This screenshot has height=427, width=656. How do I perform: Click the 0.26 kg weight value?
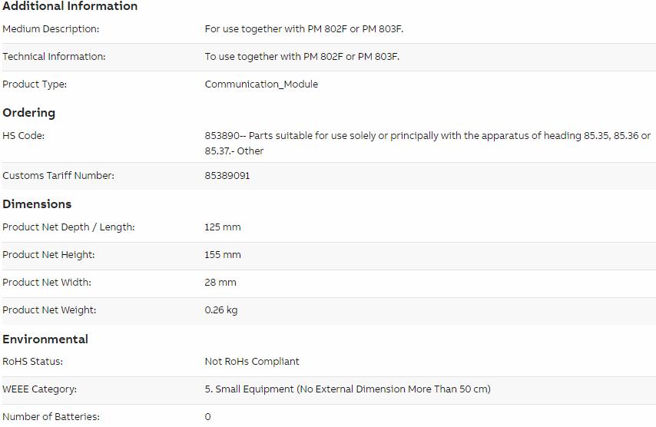221,310
